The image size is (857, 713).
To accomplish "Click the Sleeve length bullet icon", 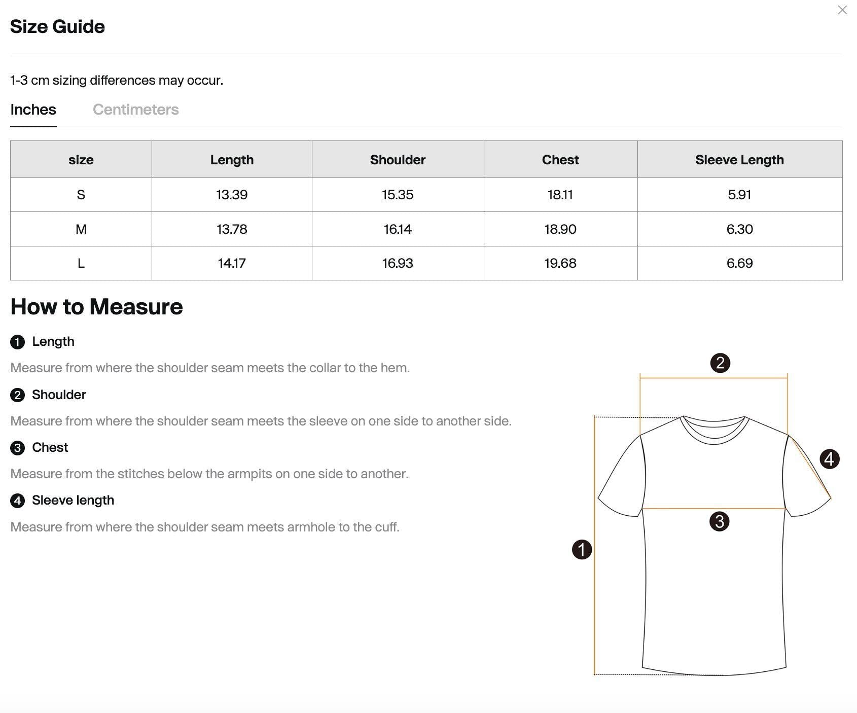I will (x=17, y=501).
